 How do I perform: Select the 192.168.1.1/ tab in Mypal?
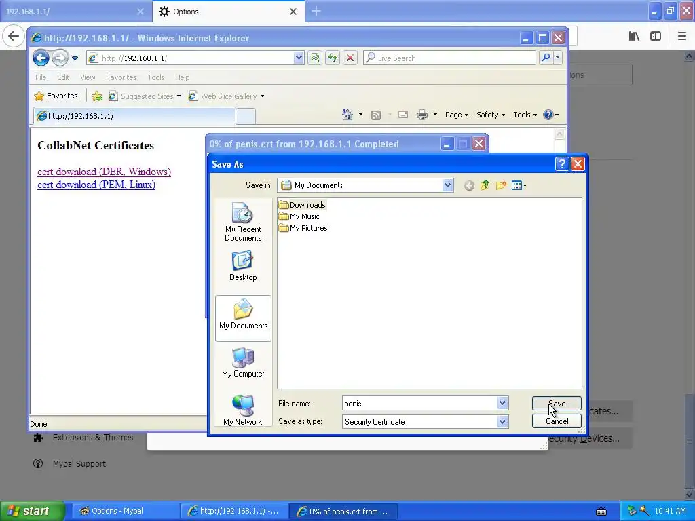pos(76,12)
